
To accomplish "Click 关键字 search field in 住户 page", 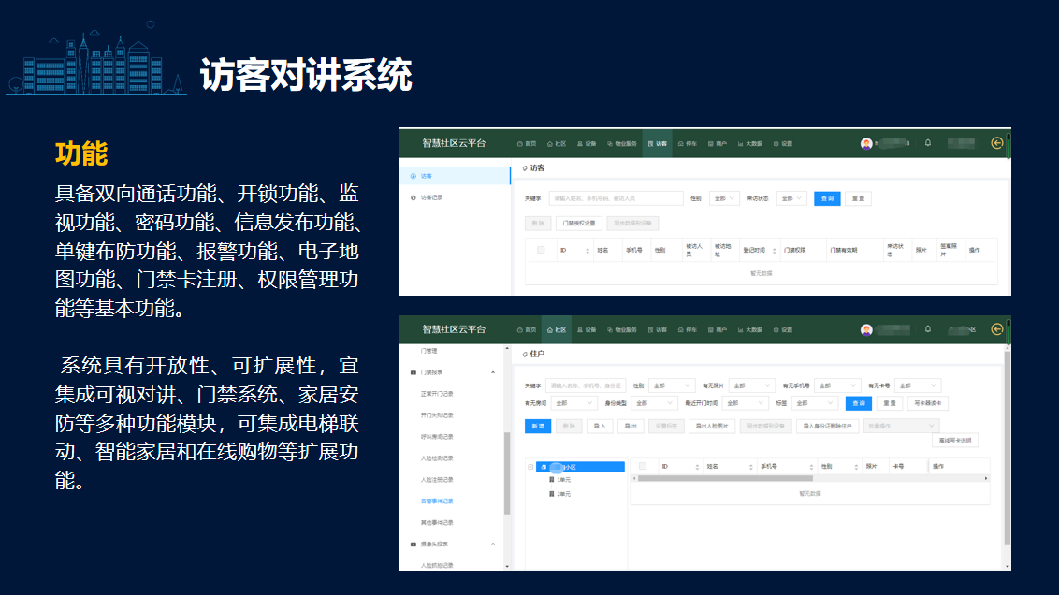I will click(586, 385).
